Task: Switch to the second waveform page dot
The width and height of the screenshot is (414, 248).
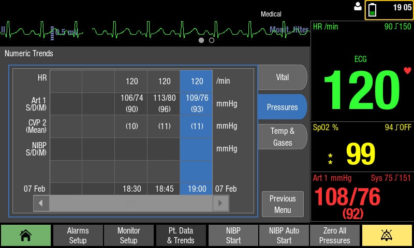Action: point(212,40)
